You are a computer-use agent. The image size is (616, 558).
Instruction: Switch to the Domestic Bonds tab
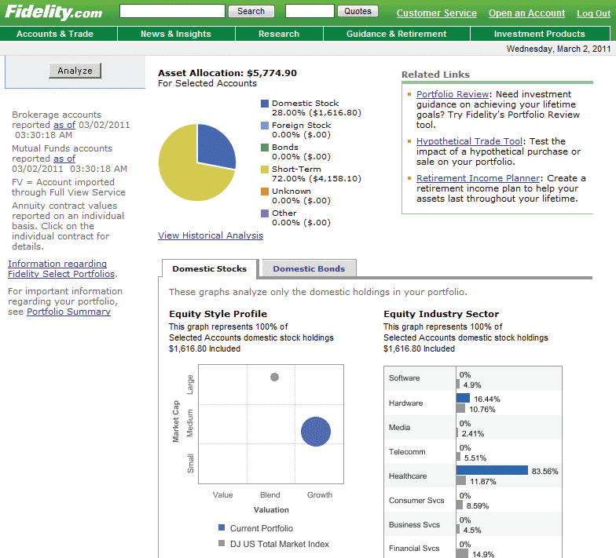pos(310,268)
